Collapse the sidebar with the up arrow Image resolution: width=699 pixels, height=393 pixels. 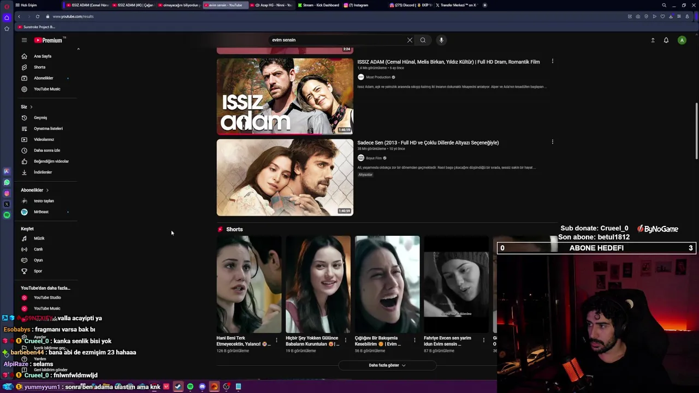[78, 49]
